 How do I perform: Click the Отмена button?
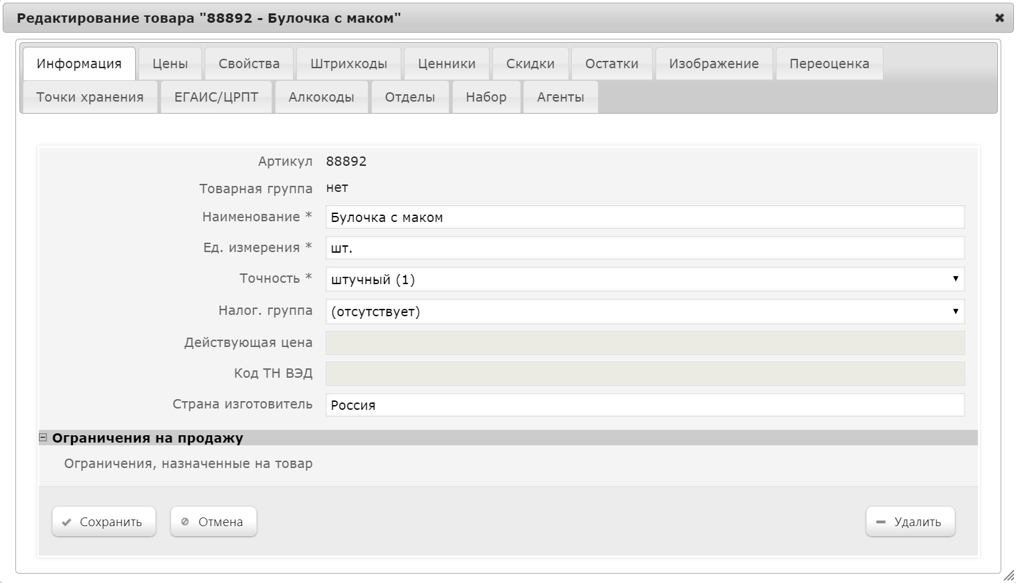(213, 521)
